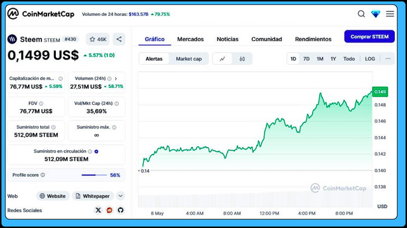The image size is (407, 228).
Task: Click the blue diamond rewards icon
Action: click(x=376, y=14)
